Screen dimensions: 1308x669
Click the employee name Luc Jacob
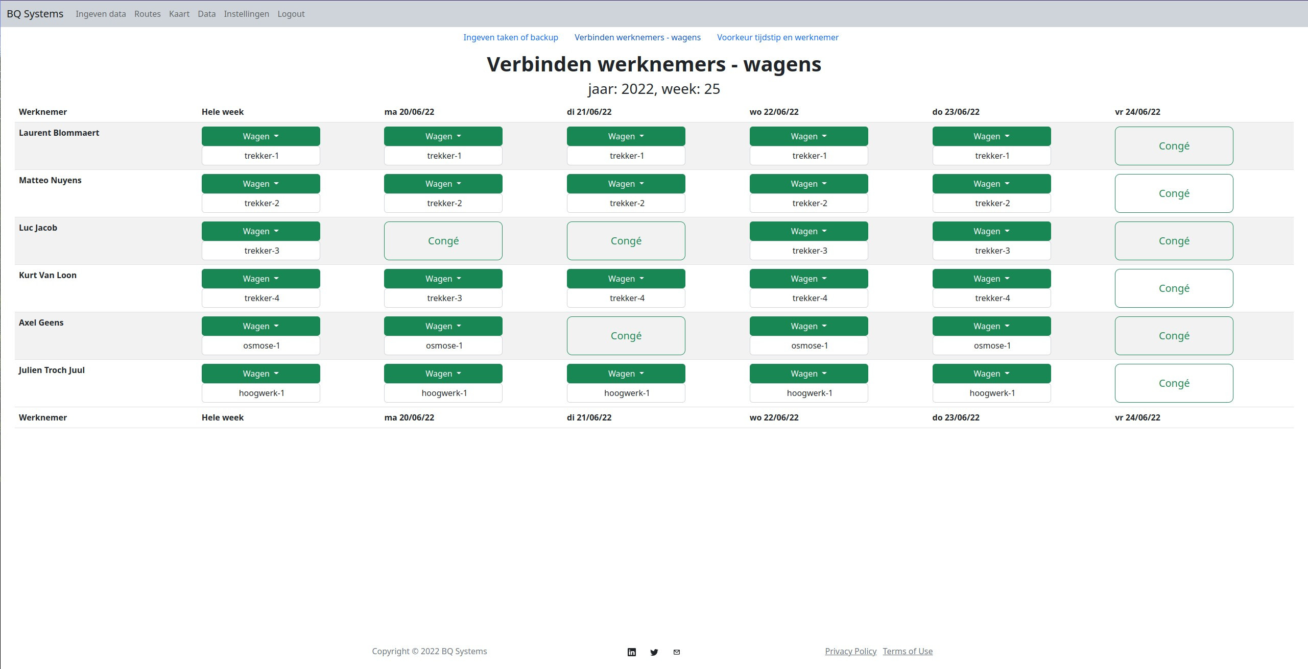coord(38,228)
